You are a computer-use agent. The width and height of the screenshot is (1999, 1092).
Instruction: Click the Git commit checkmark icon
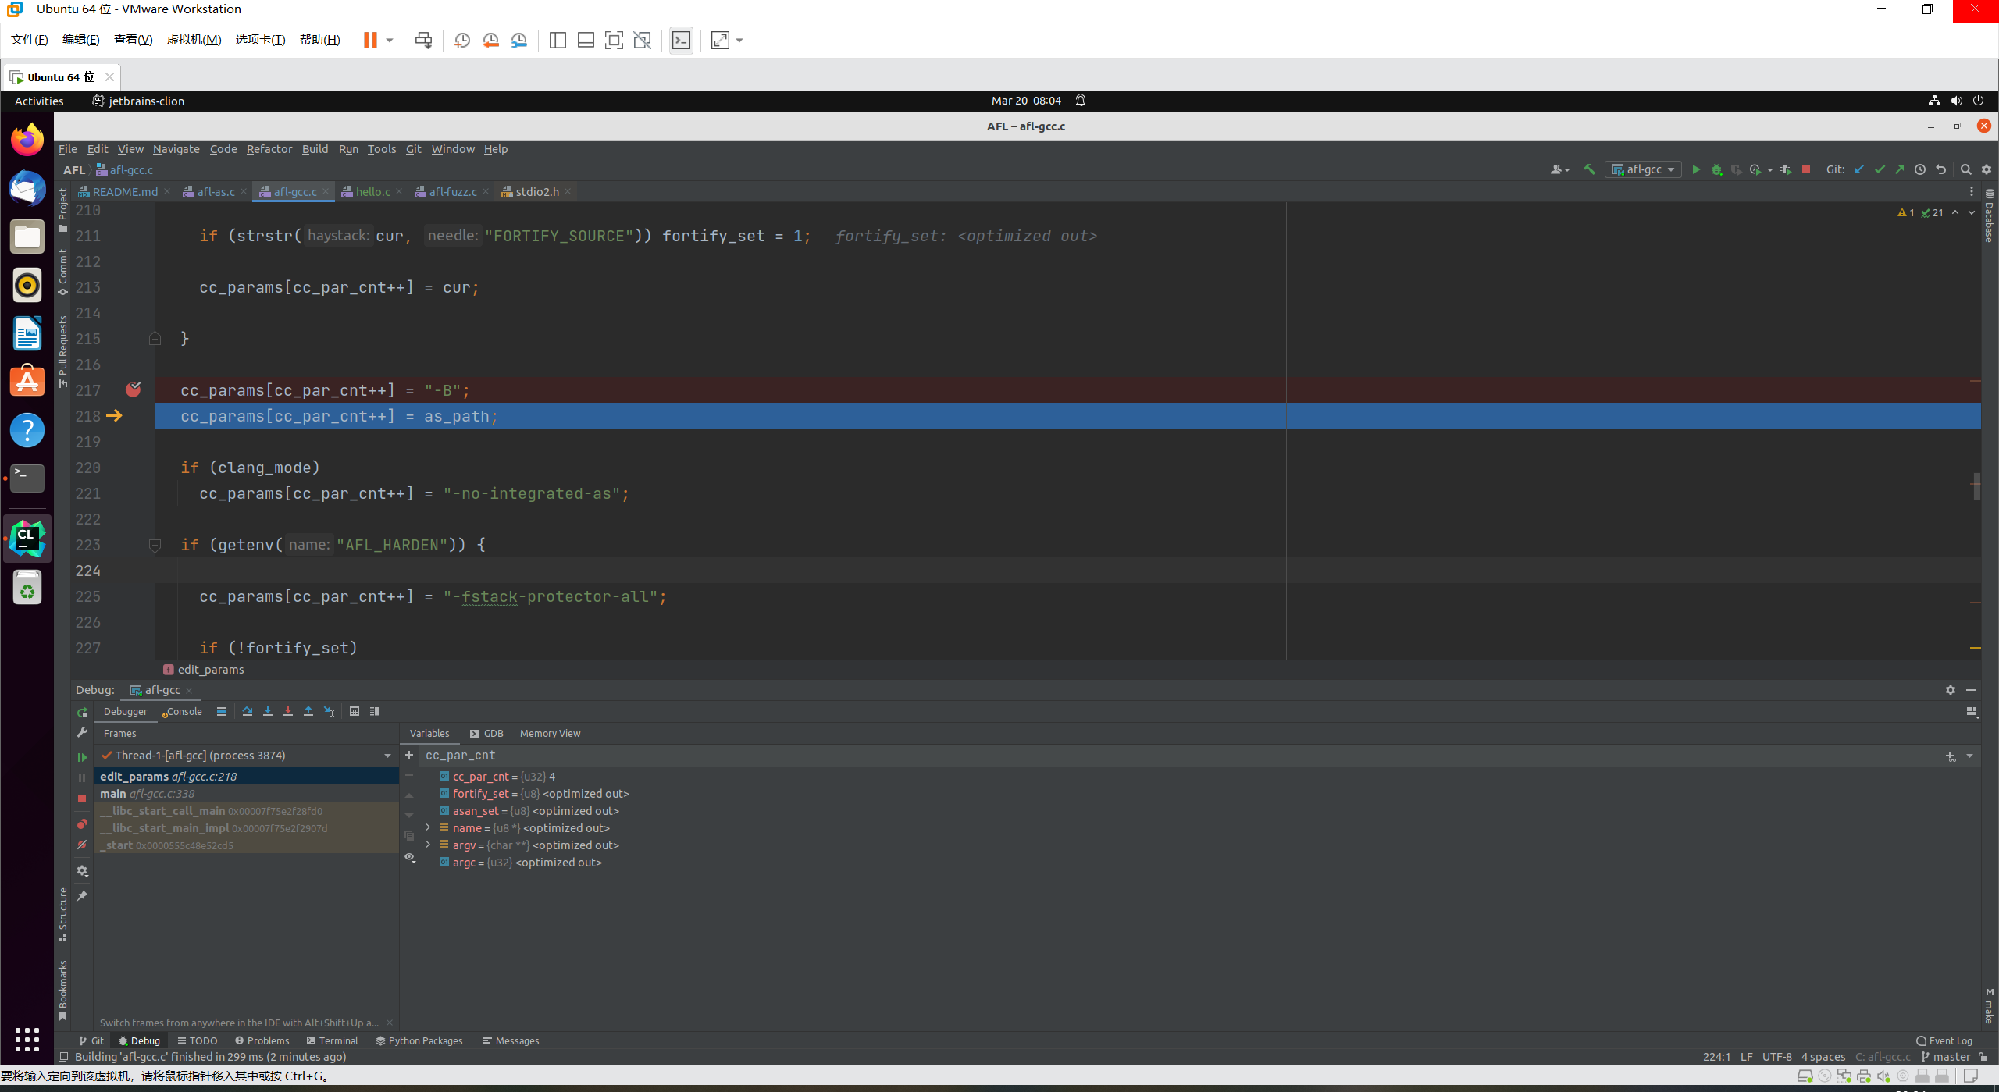point(1880,169)
